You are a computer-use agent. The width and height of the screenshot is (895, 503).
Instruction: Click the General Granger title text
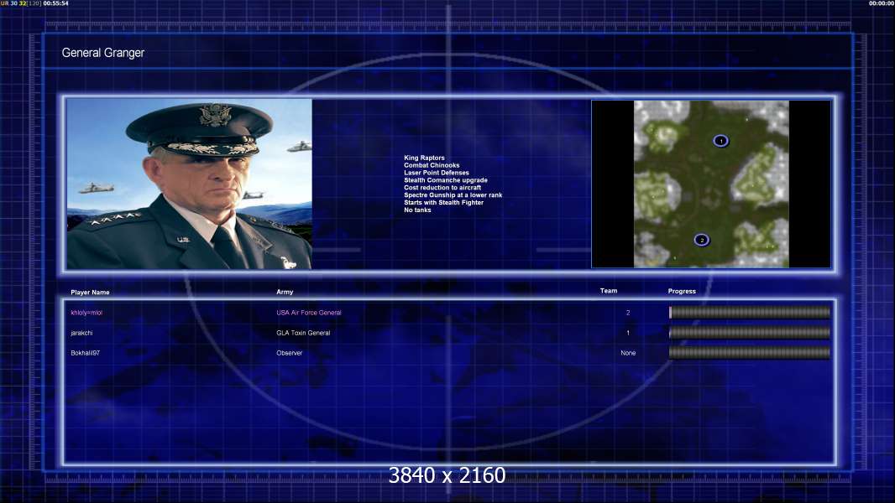[103, 53]
